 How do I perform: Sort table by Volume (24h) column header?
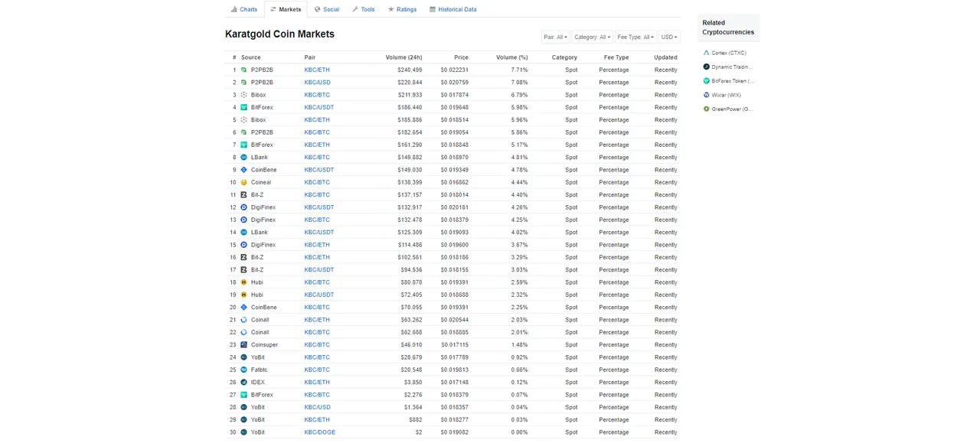click(x=403, y=57)
